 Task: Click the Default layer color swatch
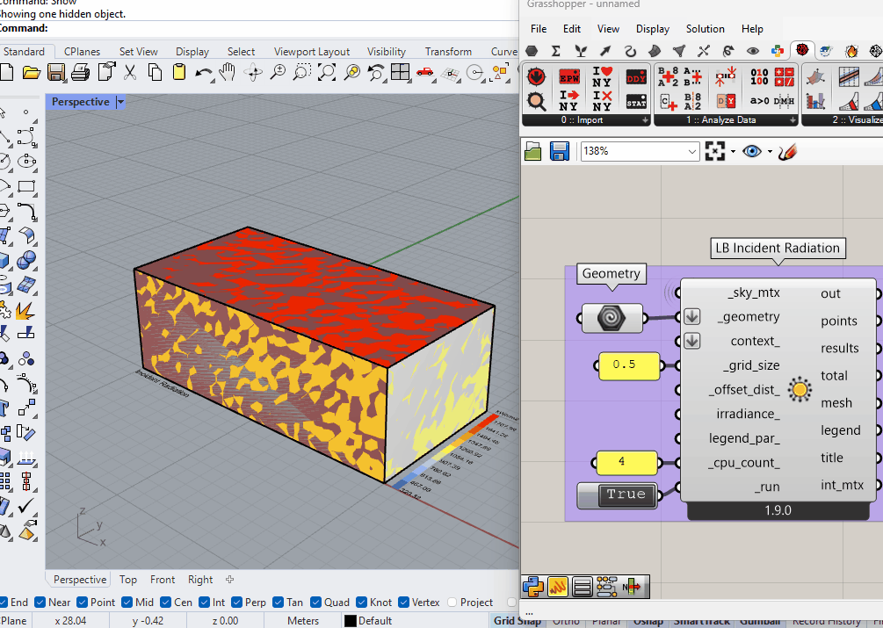[350, 621]
